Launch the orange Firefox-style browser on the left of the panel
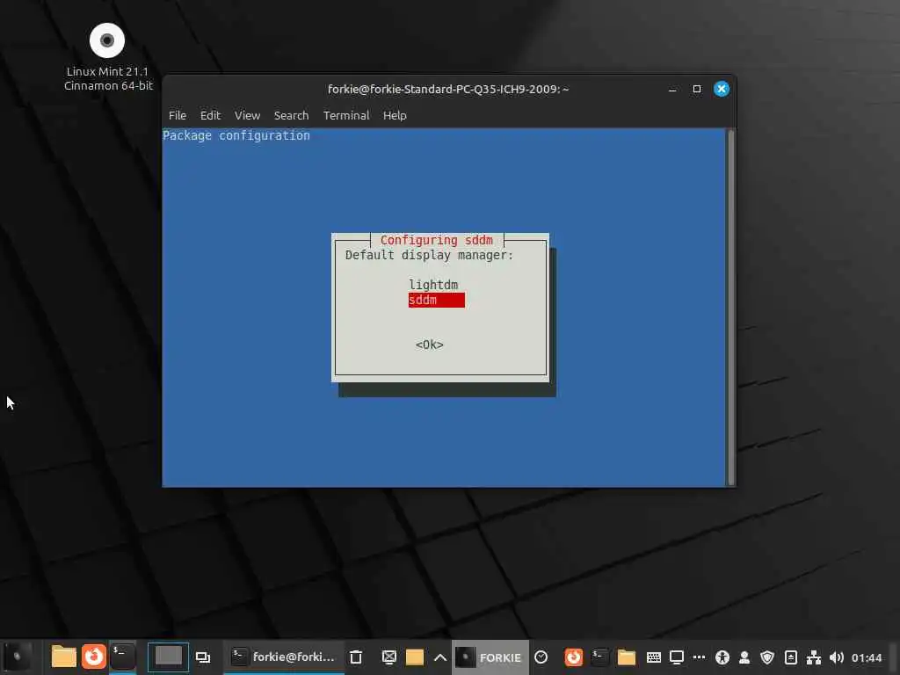The height and width of the screenshot is (675, 900). [x=93, y=657]
